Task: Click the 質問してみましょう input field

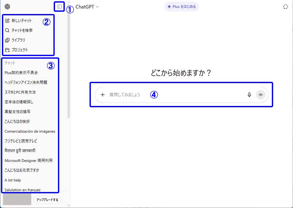Action: (176, 95)
